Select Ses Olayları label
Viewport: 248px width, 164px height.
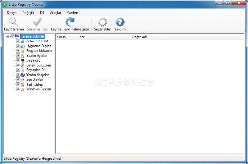[35, 80]
